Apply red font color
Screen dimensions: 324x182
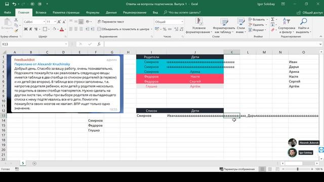coord(62,29)
